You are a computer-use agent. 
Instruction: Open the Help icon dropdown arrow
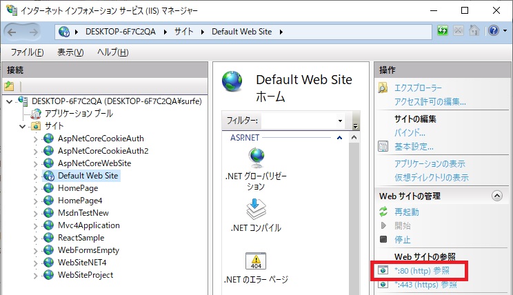click(505, 31)
